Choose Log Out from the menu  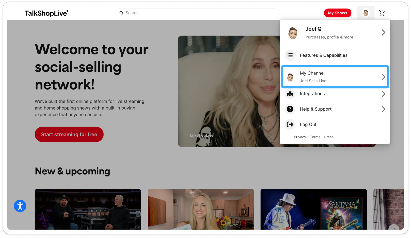pyautogui.click(x=335, y=125)
